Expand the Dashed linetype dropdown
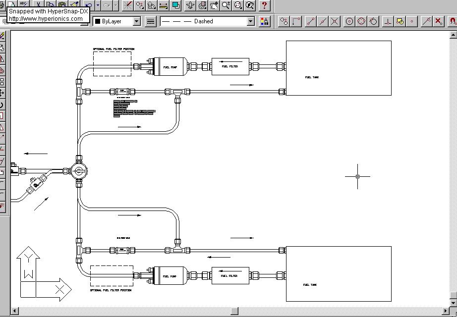The height and width of the screenshot is (317, 457). pos(250,21)
